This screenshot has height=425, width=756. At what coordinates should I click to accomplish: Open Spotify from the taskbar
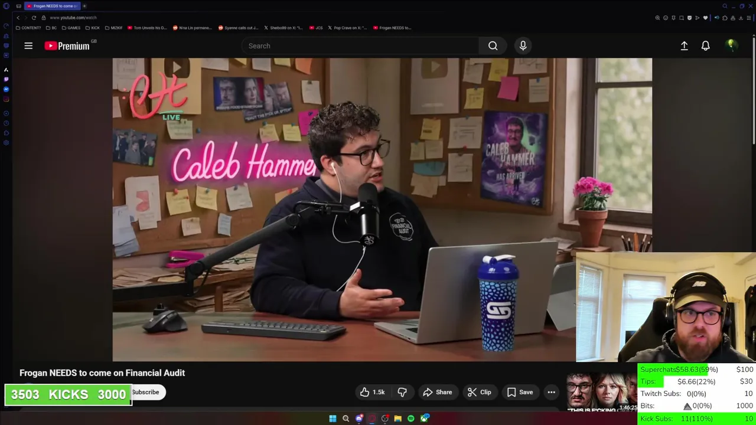tap(411, 419)
